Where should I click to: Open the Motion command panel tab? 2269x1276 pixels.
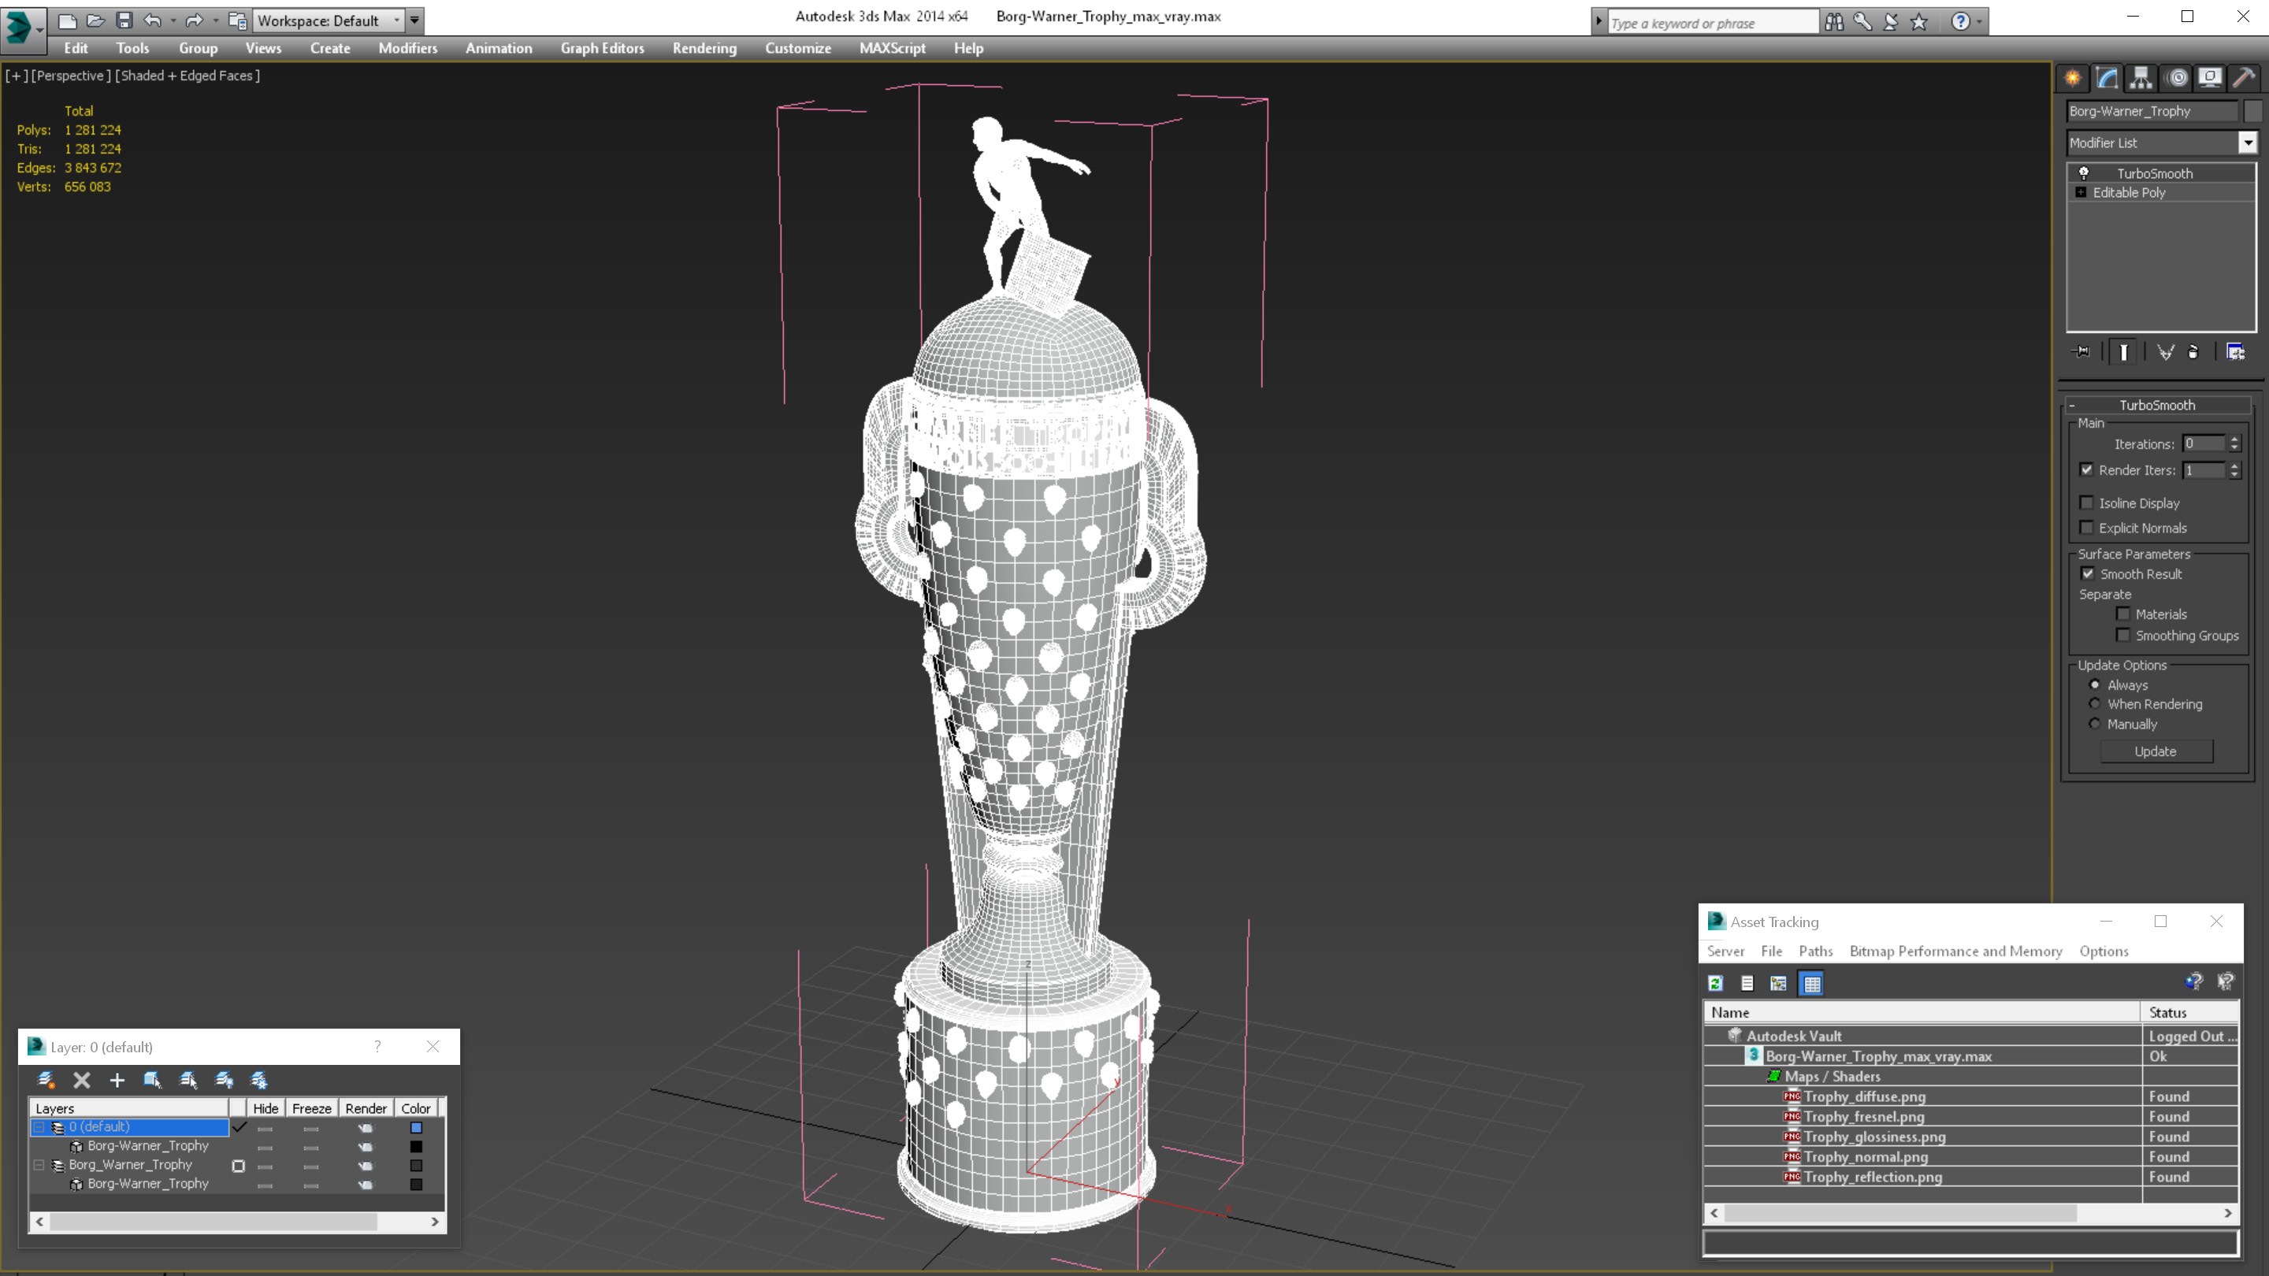click(x=2177, y=77)
